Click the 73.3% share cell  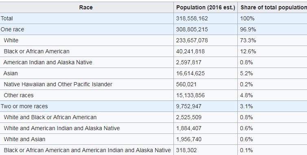pos(248,40)
